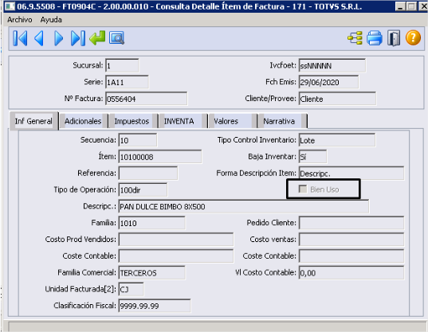
Task: Open the yellow hierarchy tree icon
Action: 355,38
